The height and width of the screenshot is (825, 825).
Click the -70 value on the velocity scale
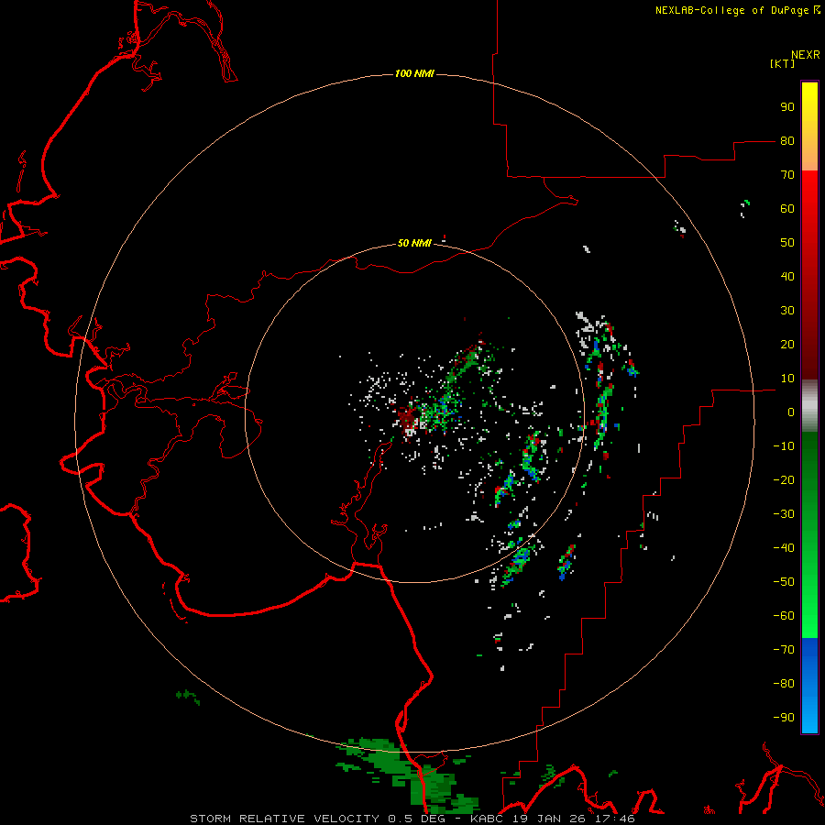[x=784, y=650]
